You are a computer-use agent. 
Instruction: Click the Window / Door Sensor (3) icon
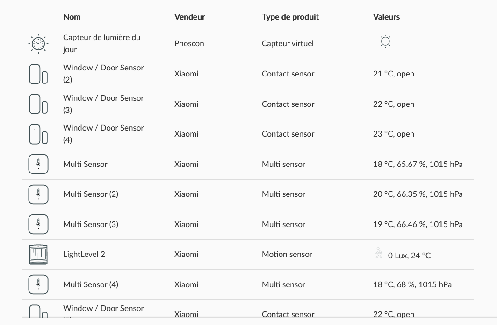coord(38,104)
